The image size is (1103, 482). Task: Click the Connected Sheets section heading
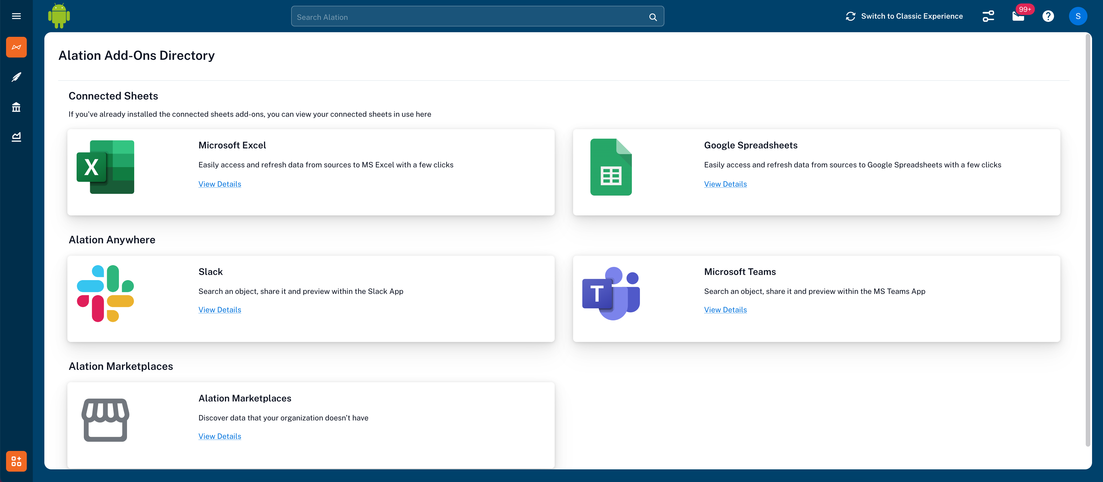tap(113, 96)
